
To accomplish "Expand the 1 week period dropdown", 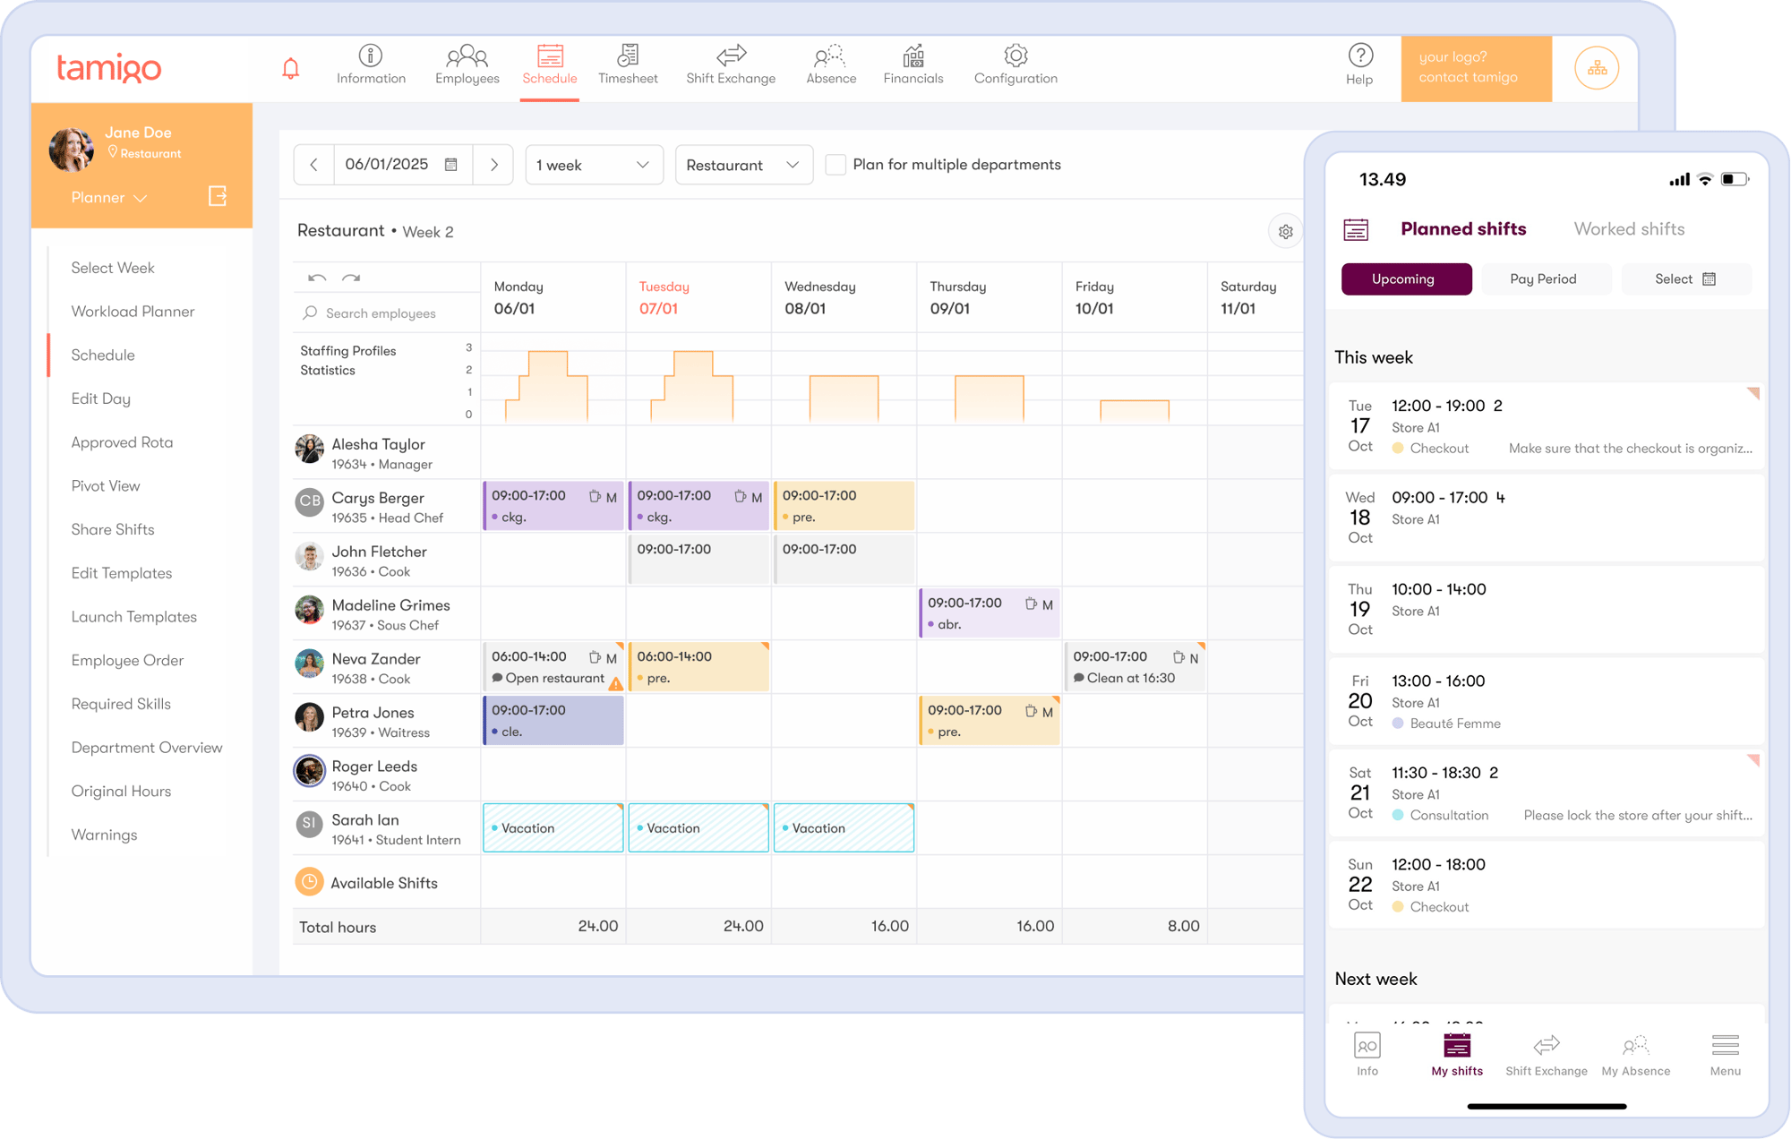I will (x=593, y=165).
